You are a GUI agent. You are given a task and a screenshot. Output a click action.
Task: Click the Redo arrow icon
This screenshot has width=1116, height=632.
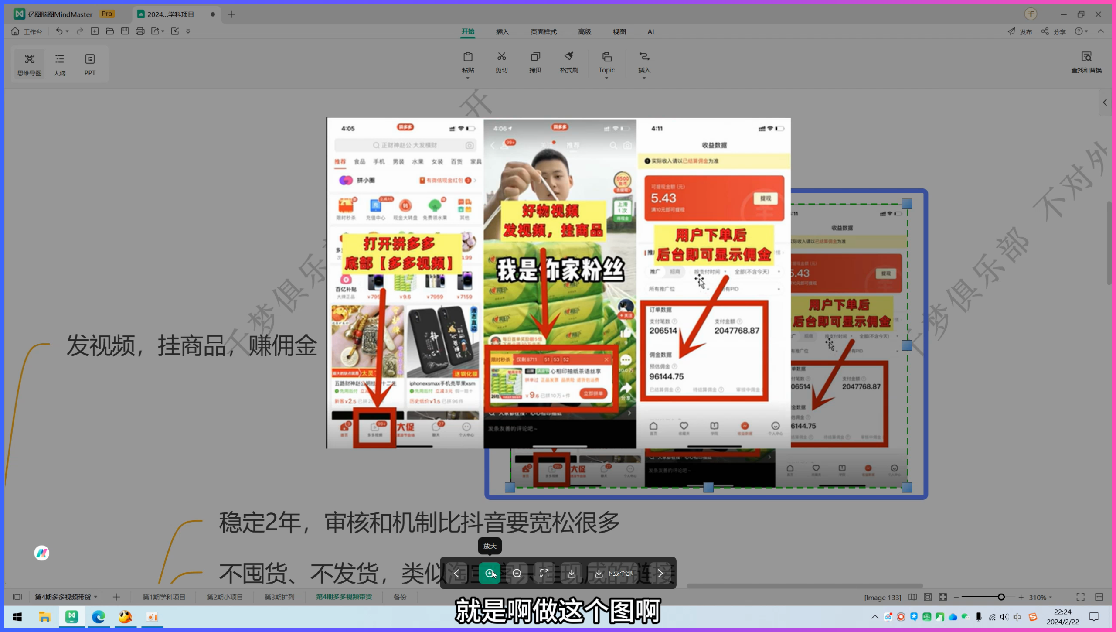click(x=80, y=31)
